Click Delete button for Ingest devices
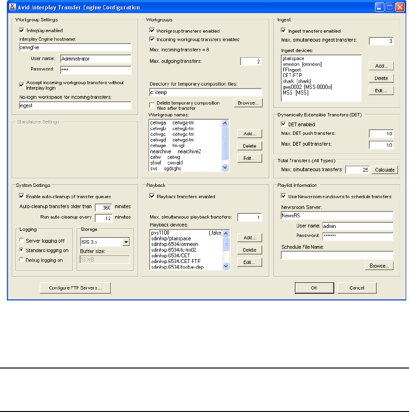409x412 pixels. click(x=381, y=78)
